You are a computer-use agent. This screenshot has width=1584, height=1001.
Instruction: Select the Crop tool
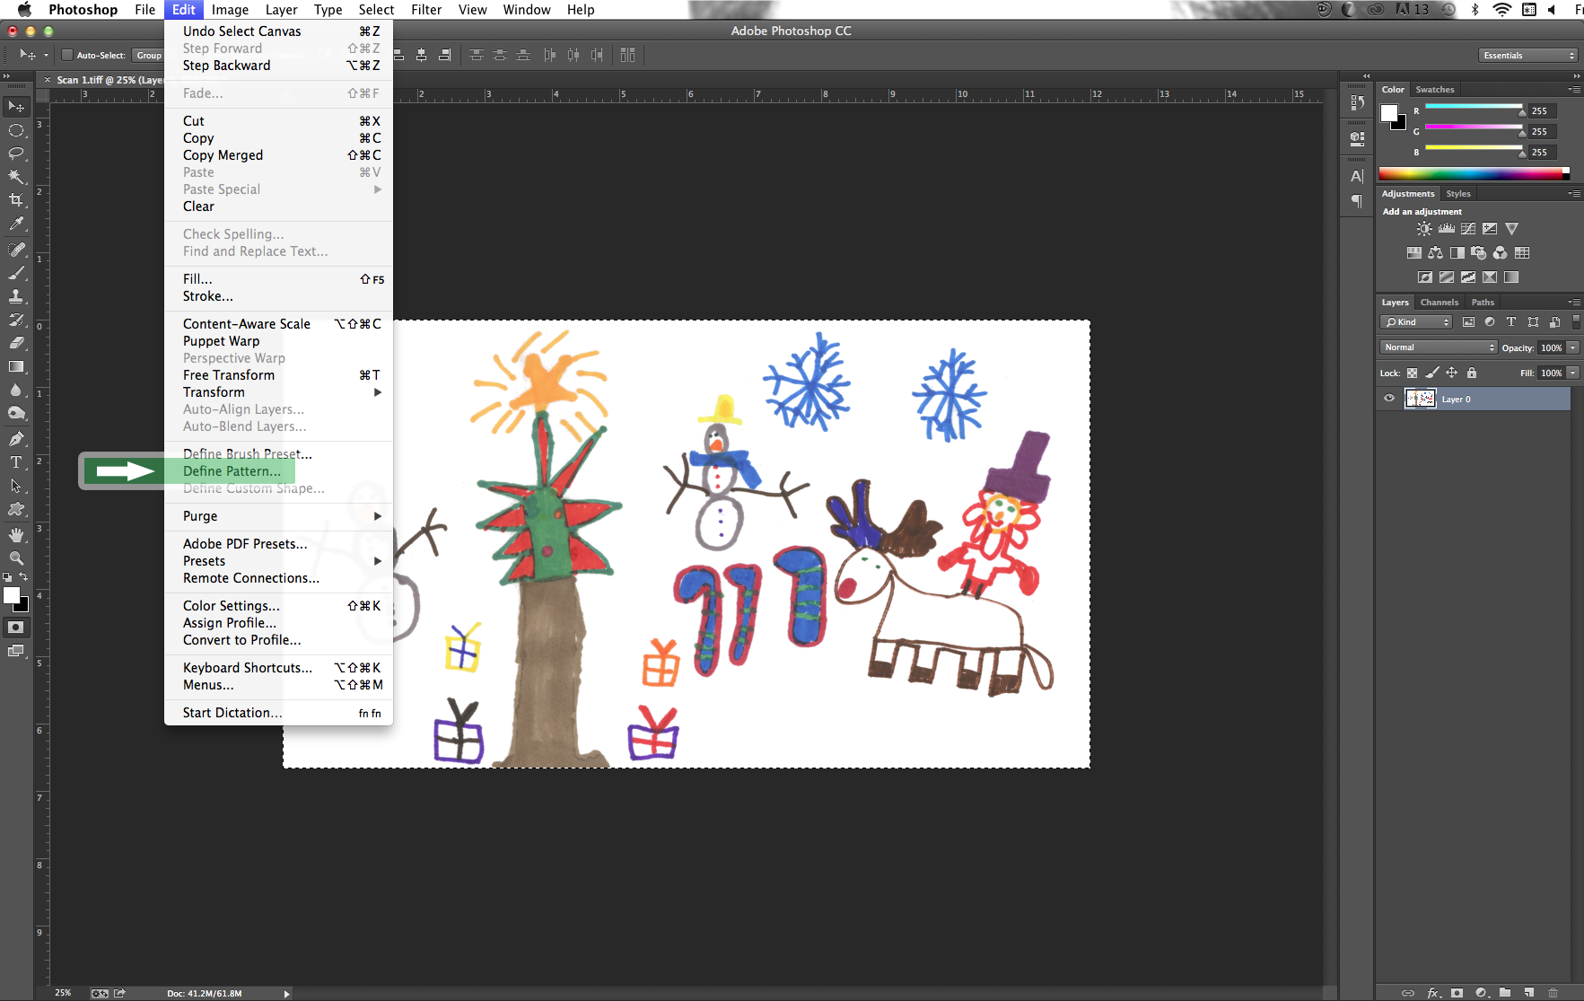coord(16,200)
